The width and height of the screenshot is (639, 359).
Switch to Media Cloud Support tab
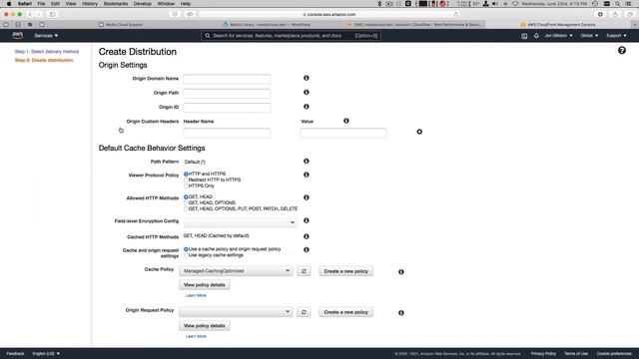(x=121, y=25)
